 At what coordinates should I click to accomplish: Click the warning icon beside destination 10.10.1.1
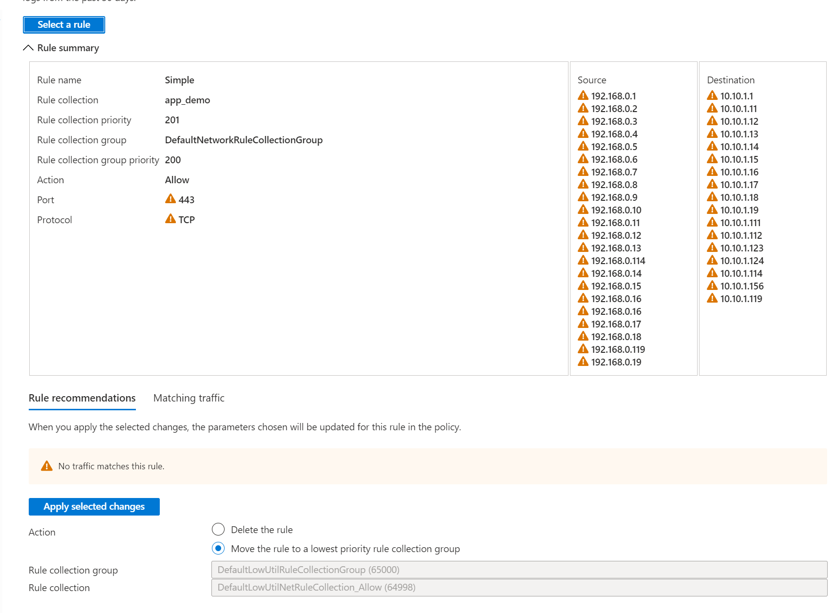[712, 96]
